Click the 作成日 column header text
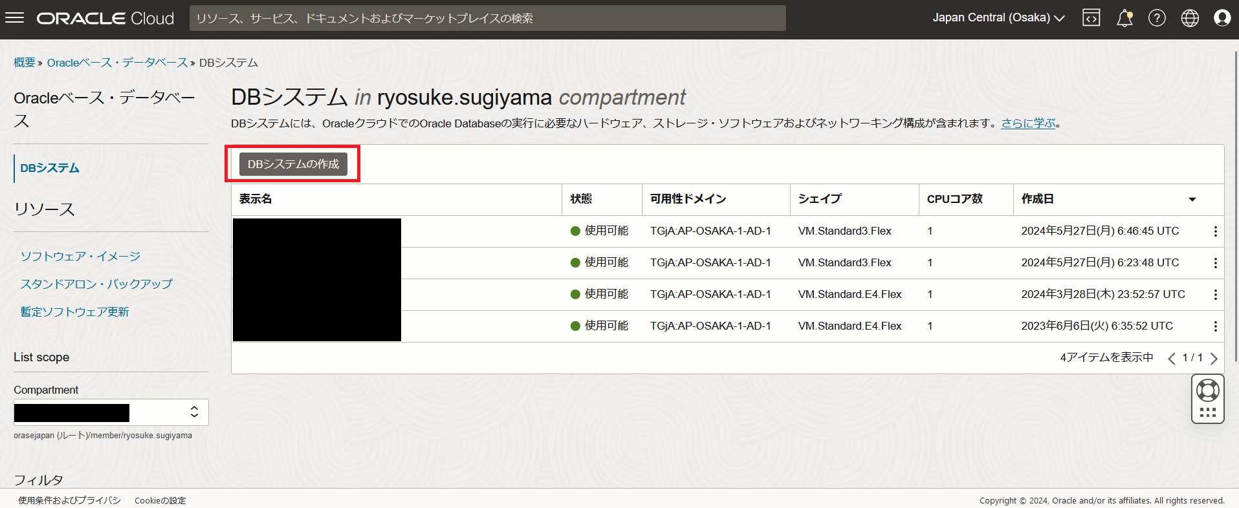Image resolution: width=1239 pixels, height=508 pixels. click(x=1037, y=199)
